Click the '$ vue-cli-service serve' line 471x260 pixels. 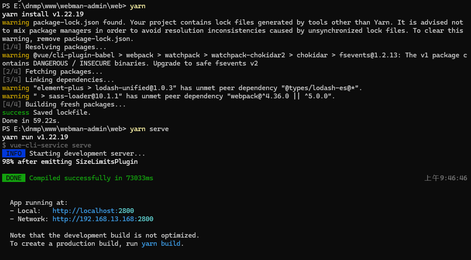46,145
